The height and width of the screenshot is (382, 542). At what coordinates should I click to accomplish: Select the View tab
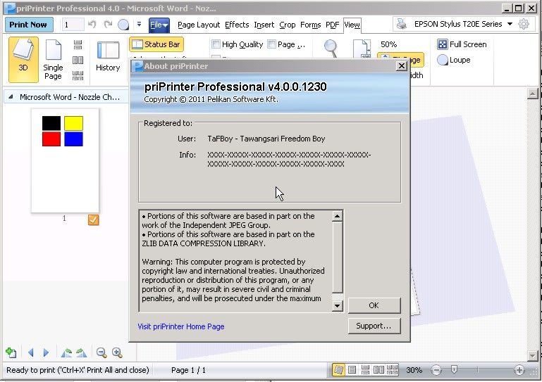[x=352, y=25]
